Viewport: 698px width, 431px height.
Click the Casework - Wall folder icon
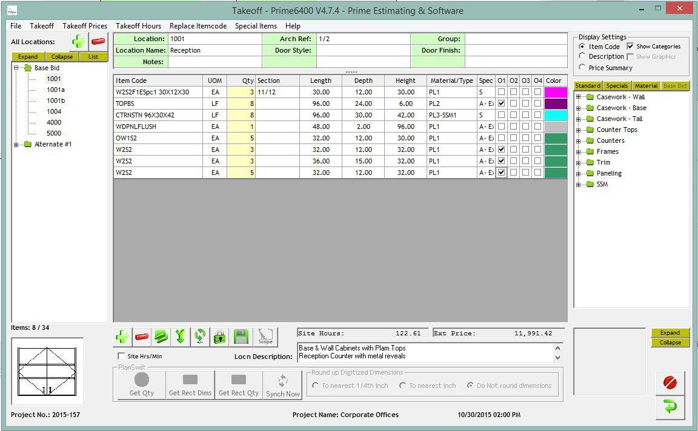[590, 97]
